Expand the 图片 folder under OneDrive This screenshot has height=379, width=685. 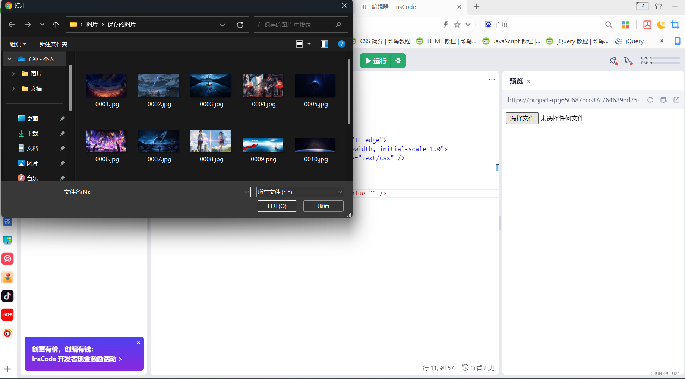pos(13,74)
